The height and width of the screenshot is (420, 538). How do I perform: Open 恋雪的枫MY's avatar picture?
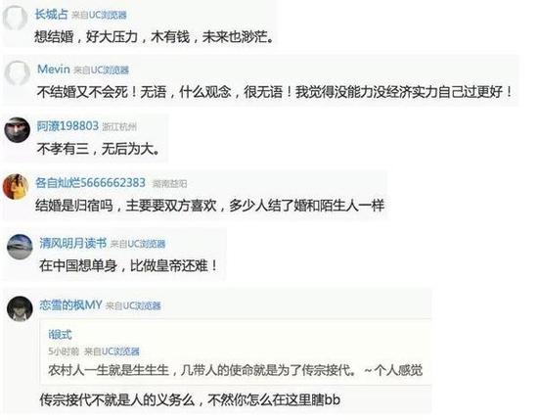tap(20, 308)
